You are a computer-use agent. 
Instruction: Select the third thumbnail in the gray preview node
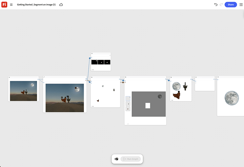pos(128,109)
